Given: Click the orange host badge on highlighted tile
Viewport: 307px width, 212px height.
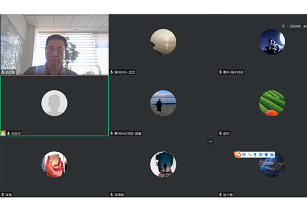Looking at the screenshot, I should [x=3, y=133].
